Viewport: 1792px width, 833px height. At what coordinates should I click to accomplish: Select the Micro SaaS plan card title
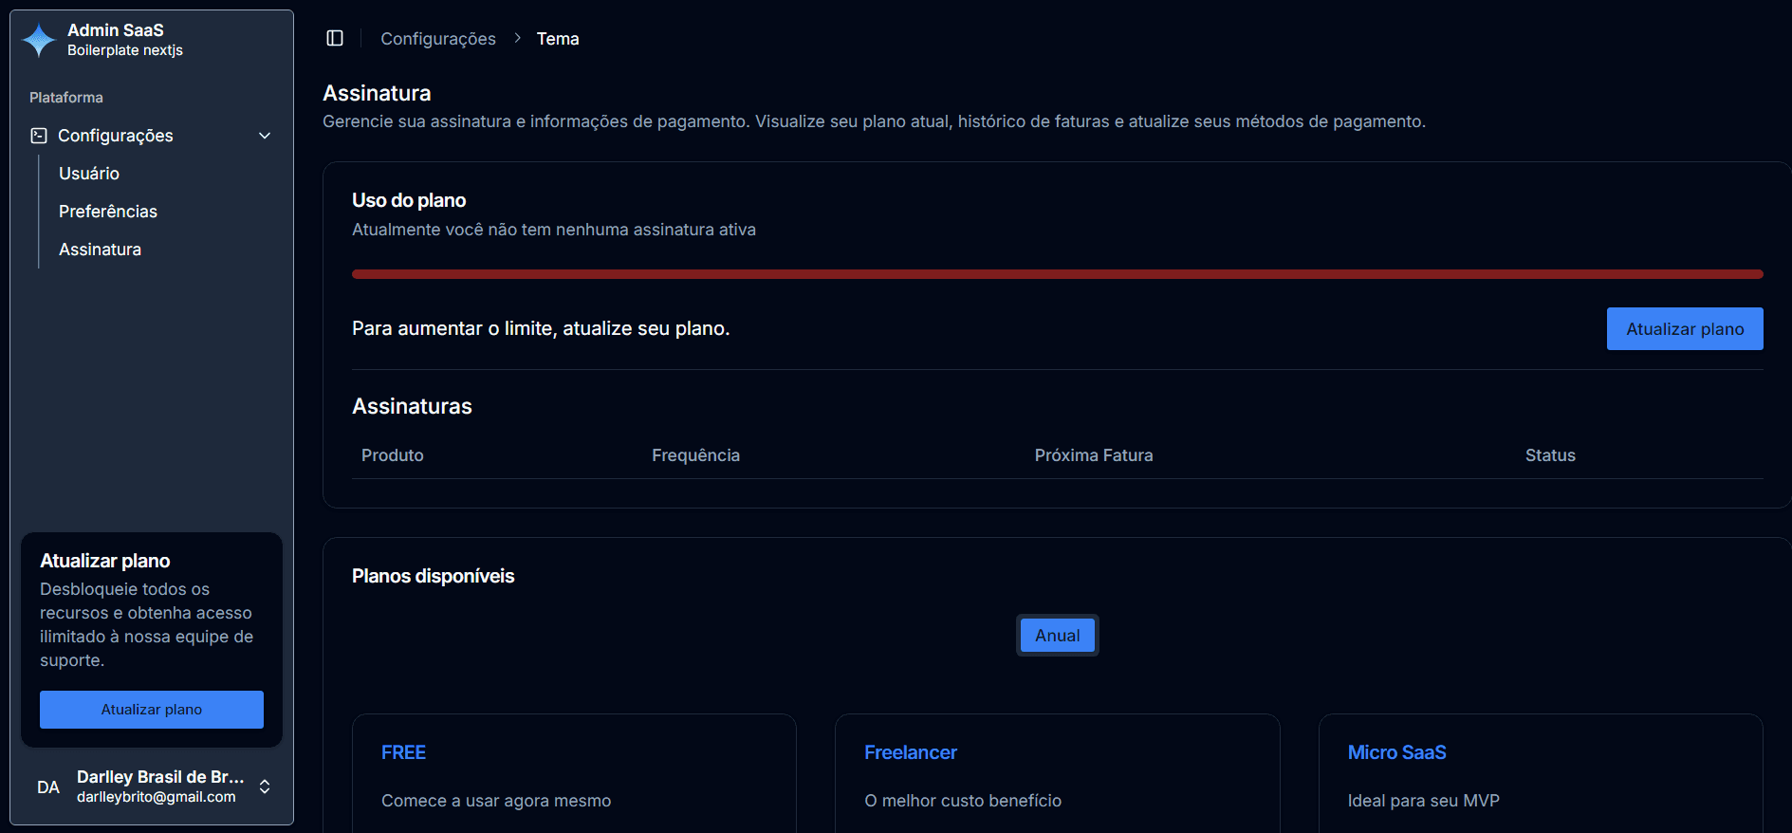(x=1396, y=752)
